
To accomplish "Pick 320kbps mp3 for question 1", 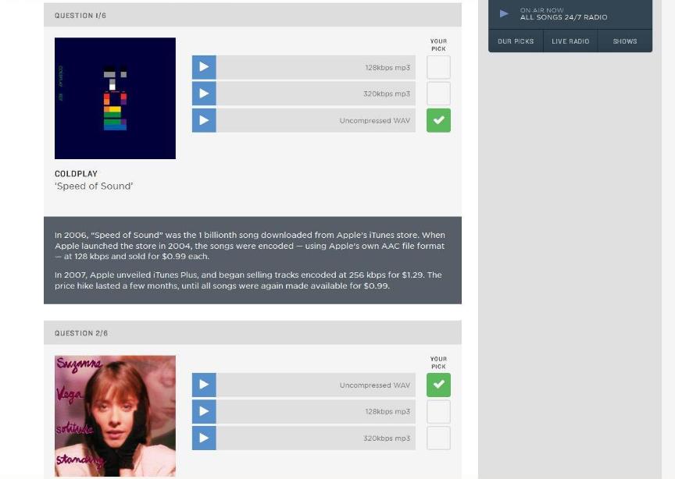I will coord(438,94).
